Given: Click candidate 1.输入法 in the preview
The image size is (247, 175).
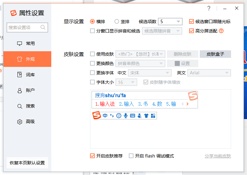Looking at the screenshot, I should (105, 104).
